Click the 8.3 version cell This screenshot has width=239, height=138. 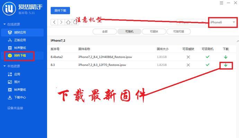(53, 65)
